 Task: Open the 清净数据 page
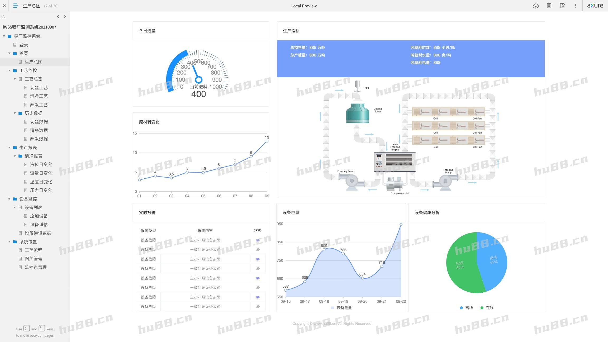click(39, 130)
